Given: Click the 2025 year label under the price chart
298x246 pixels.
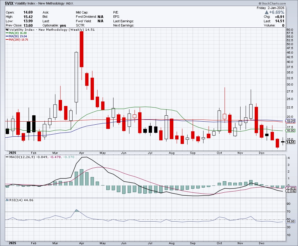Looking at the screenshot, I should (13, 153).
